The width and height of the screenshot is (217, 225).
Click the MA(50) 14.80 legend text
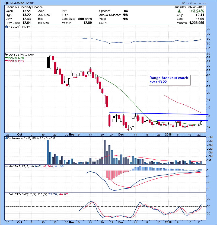coord(16,61)
